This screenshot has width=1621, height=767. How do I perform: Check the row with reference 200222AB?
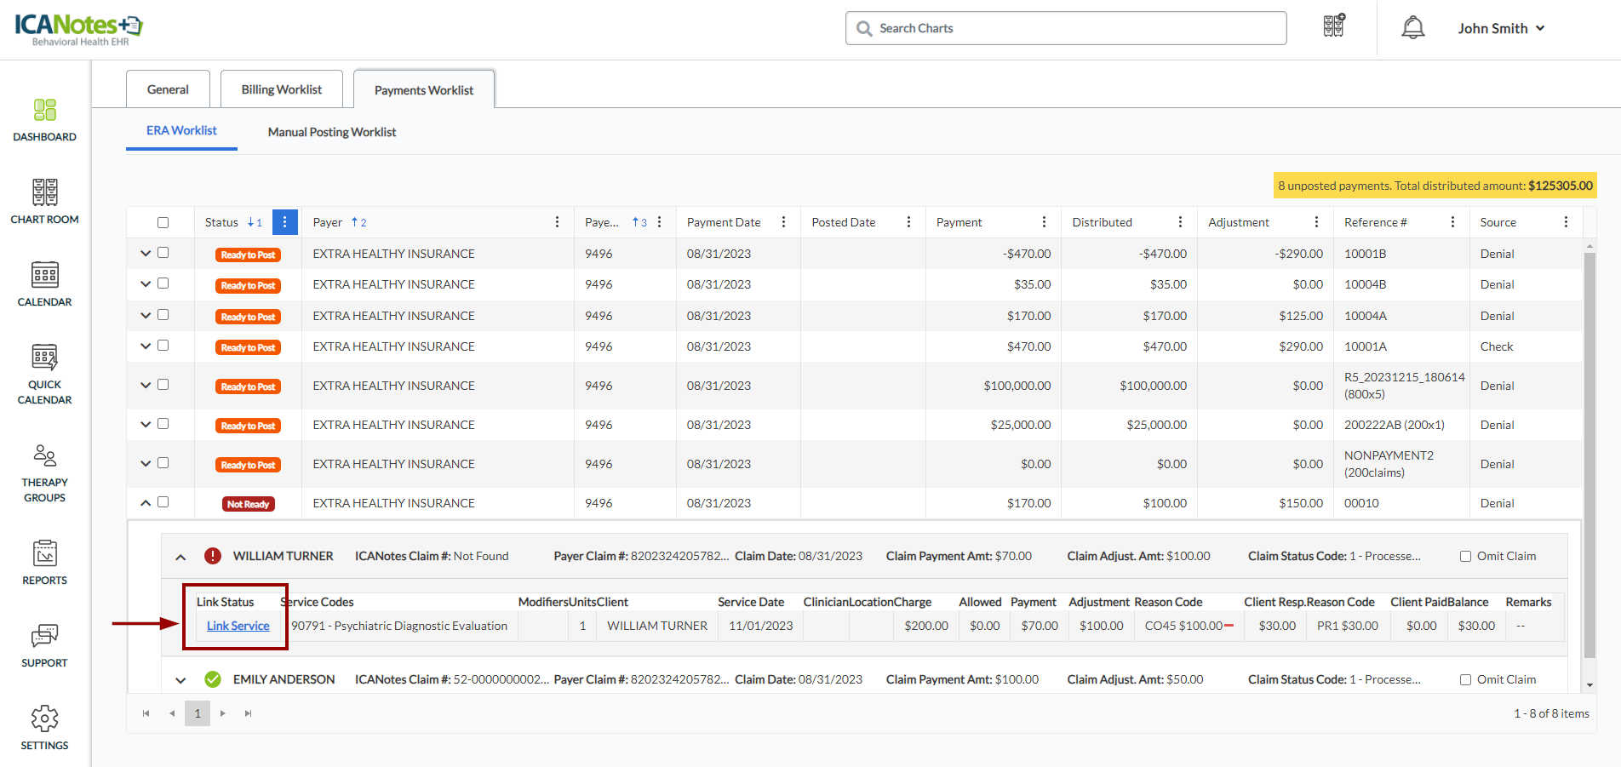163,424
